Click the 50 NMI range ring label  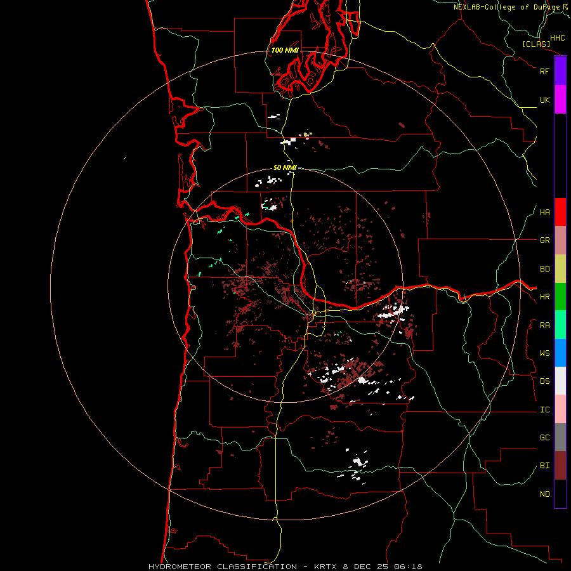285,167
